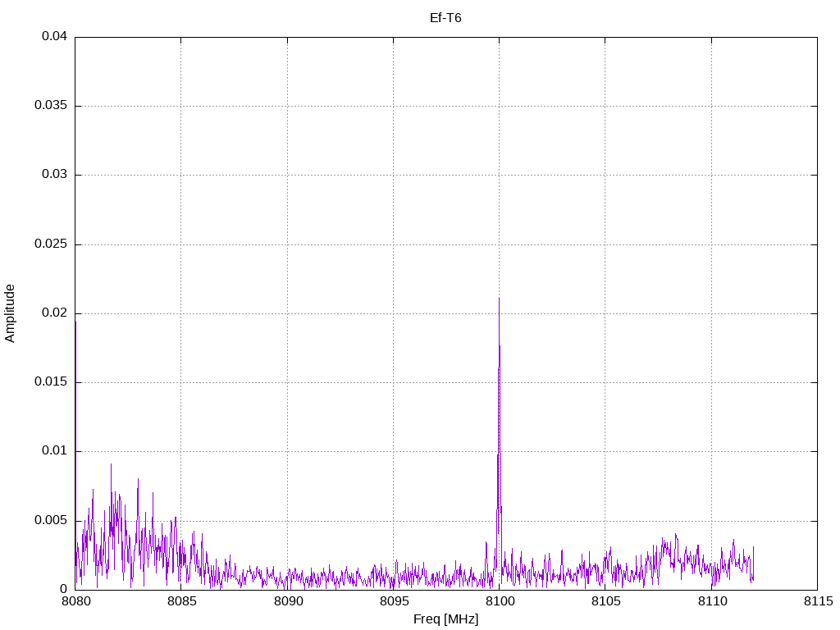Click the 8095 x-axis tick label
The height and width of the screenshot is (630, 840).
393,601
